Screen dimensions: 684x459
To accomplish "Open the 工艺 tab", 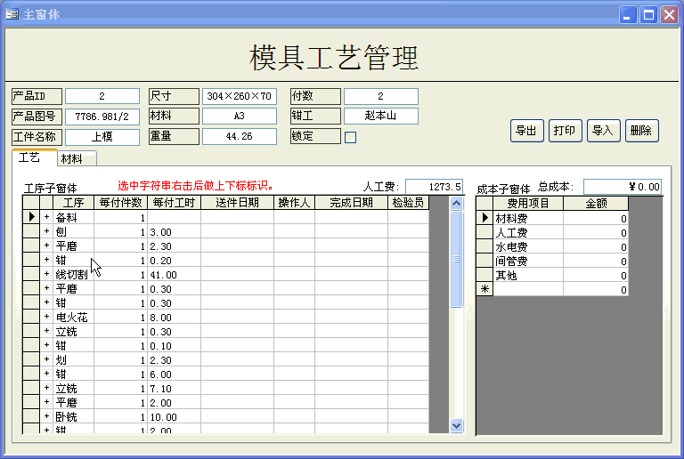I will click(30, 158).
